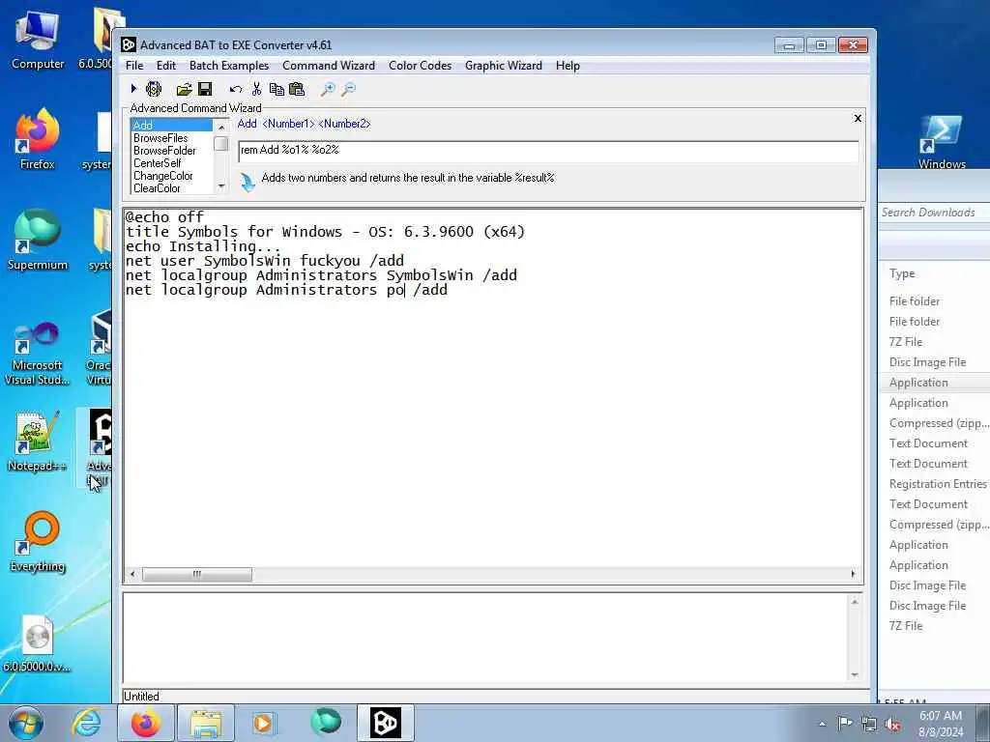Undo the last edit via toolbar arrow

pos(236,89)
